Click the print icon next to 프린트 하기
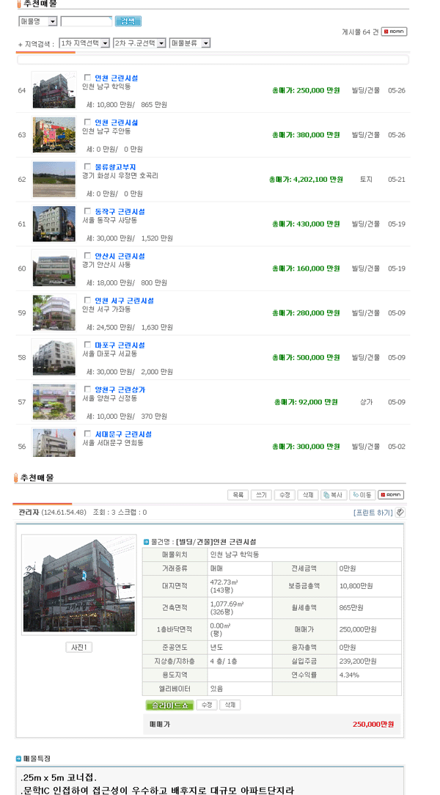 coord(400,513)
